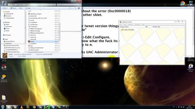Image resolution: width=195 pixels, height=109 pixels.
Task: Open Musik library in navigation pane
Action: coord(7,31)
